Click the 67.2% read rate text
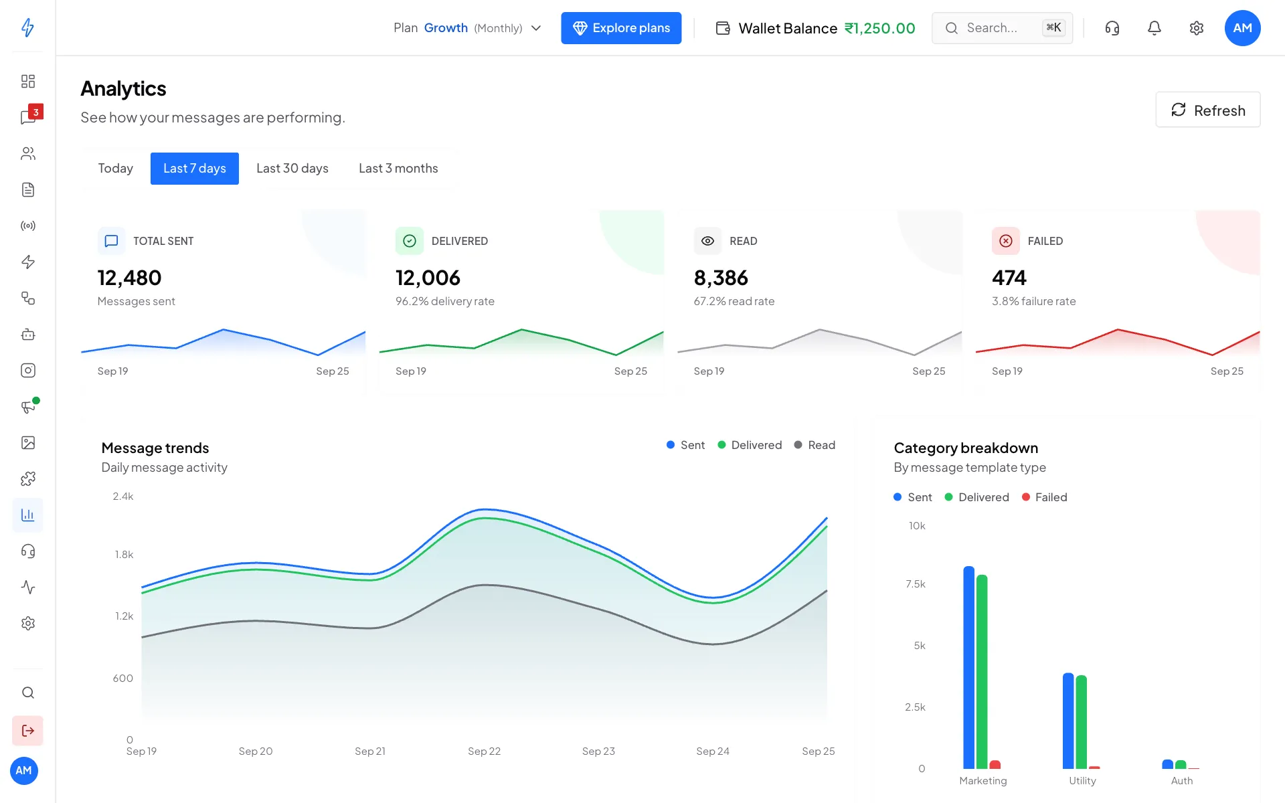1285x803 pixels. click(x=734, y=301)
